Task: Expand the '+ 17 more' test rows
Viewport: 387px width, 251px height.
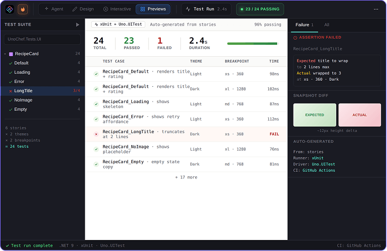Action: [x=186, y=177]
